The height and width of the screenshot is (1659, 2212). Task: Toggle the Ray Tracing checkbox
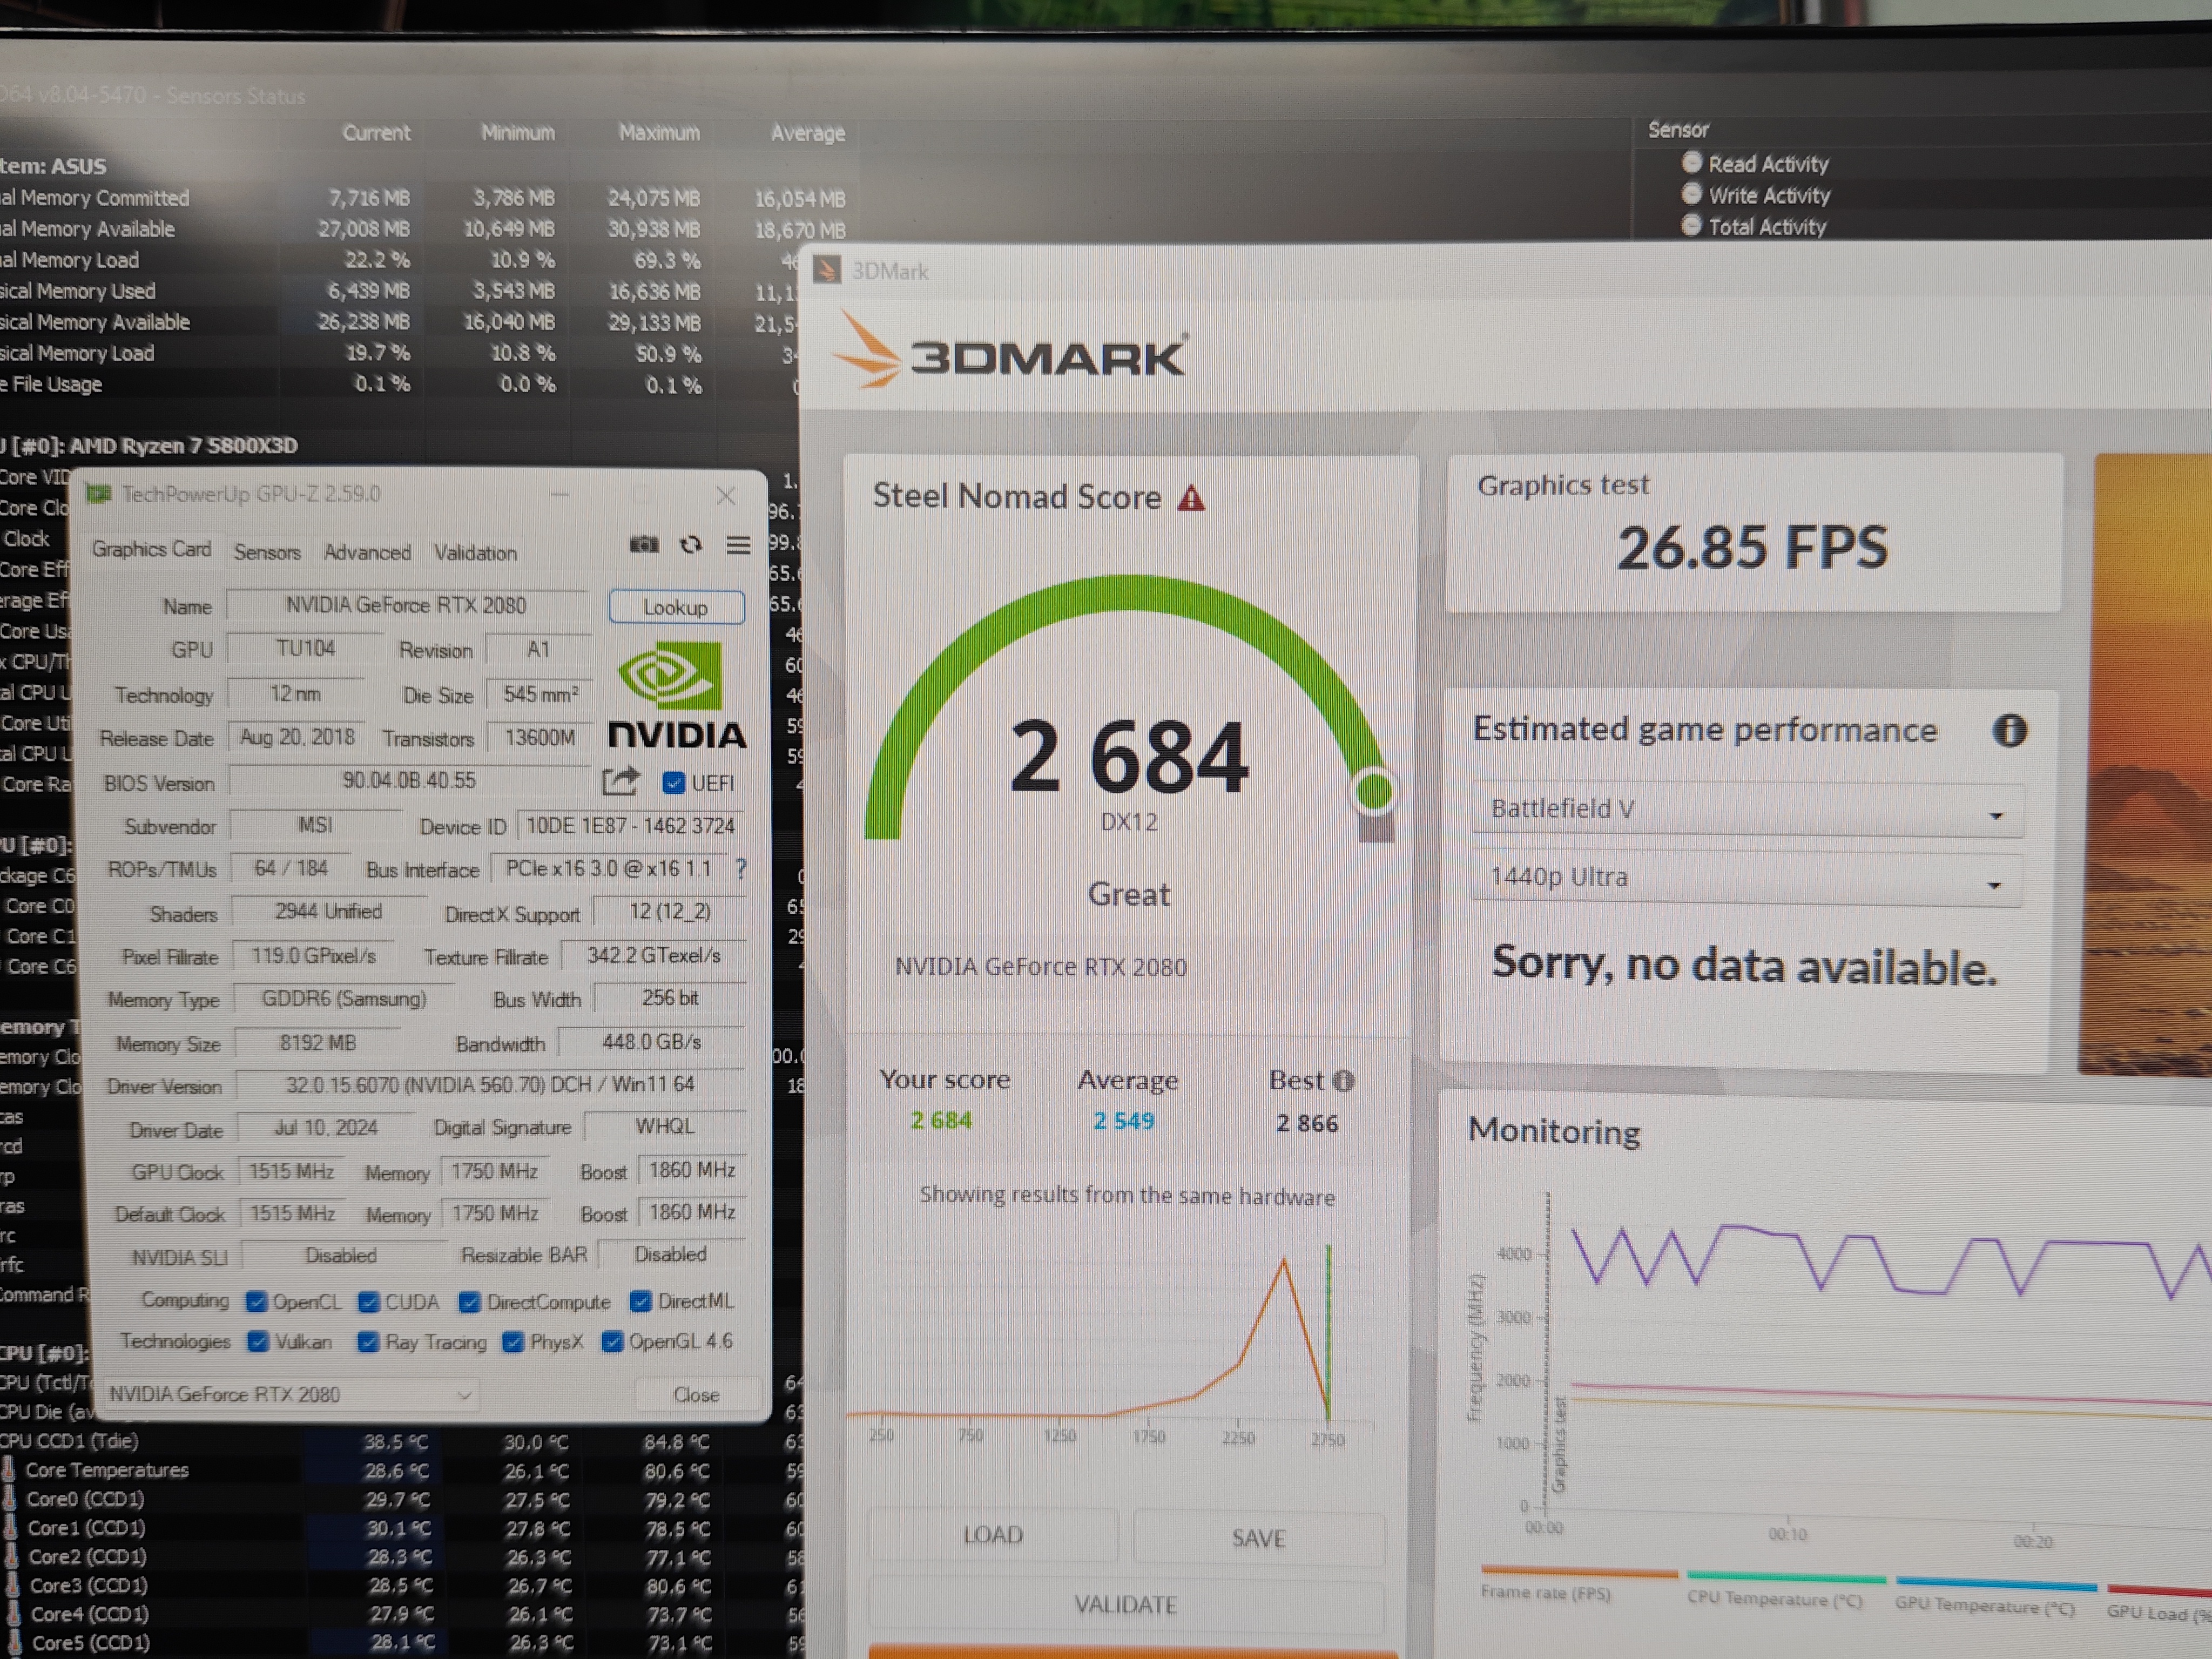click(x=368, y=1342)
